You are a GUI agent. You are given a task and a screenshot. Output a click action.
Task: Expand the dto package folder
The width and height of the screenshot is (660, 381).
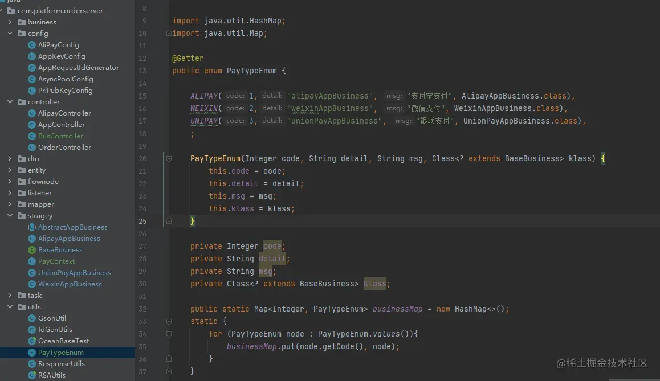click(x=10, y=158)
